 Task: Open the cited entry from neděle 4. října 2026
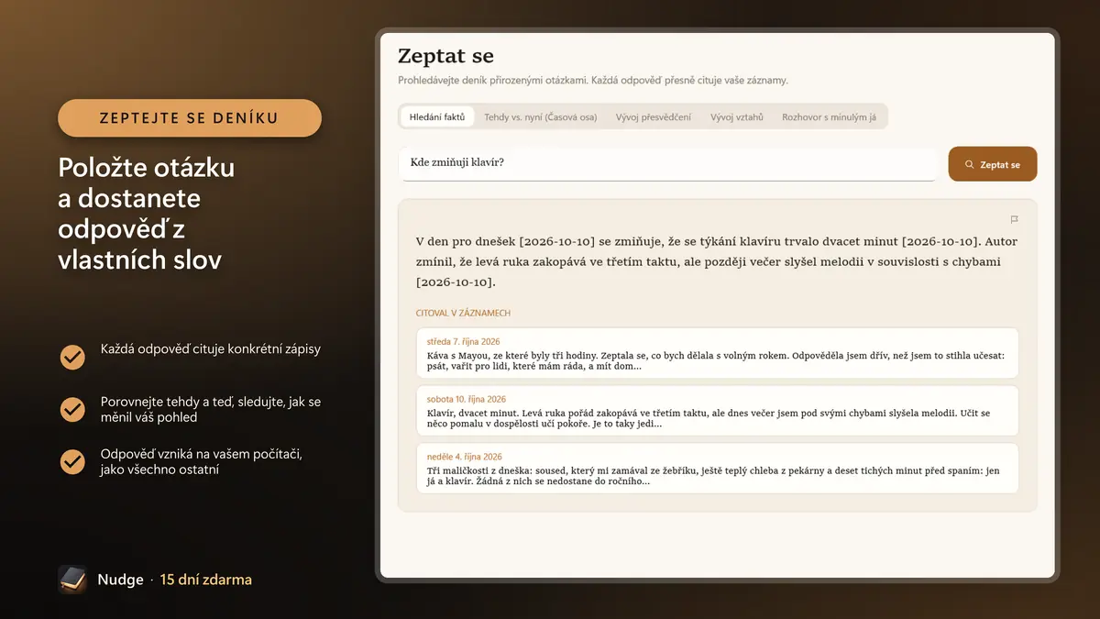pyautogui.click(x=717, y=469)
